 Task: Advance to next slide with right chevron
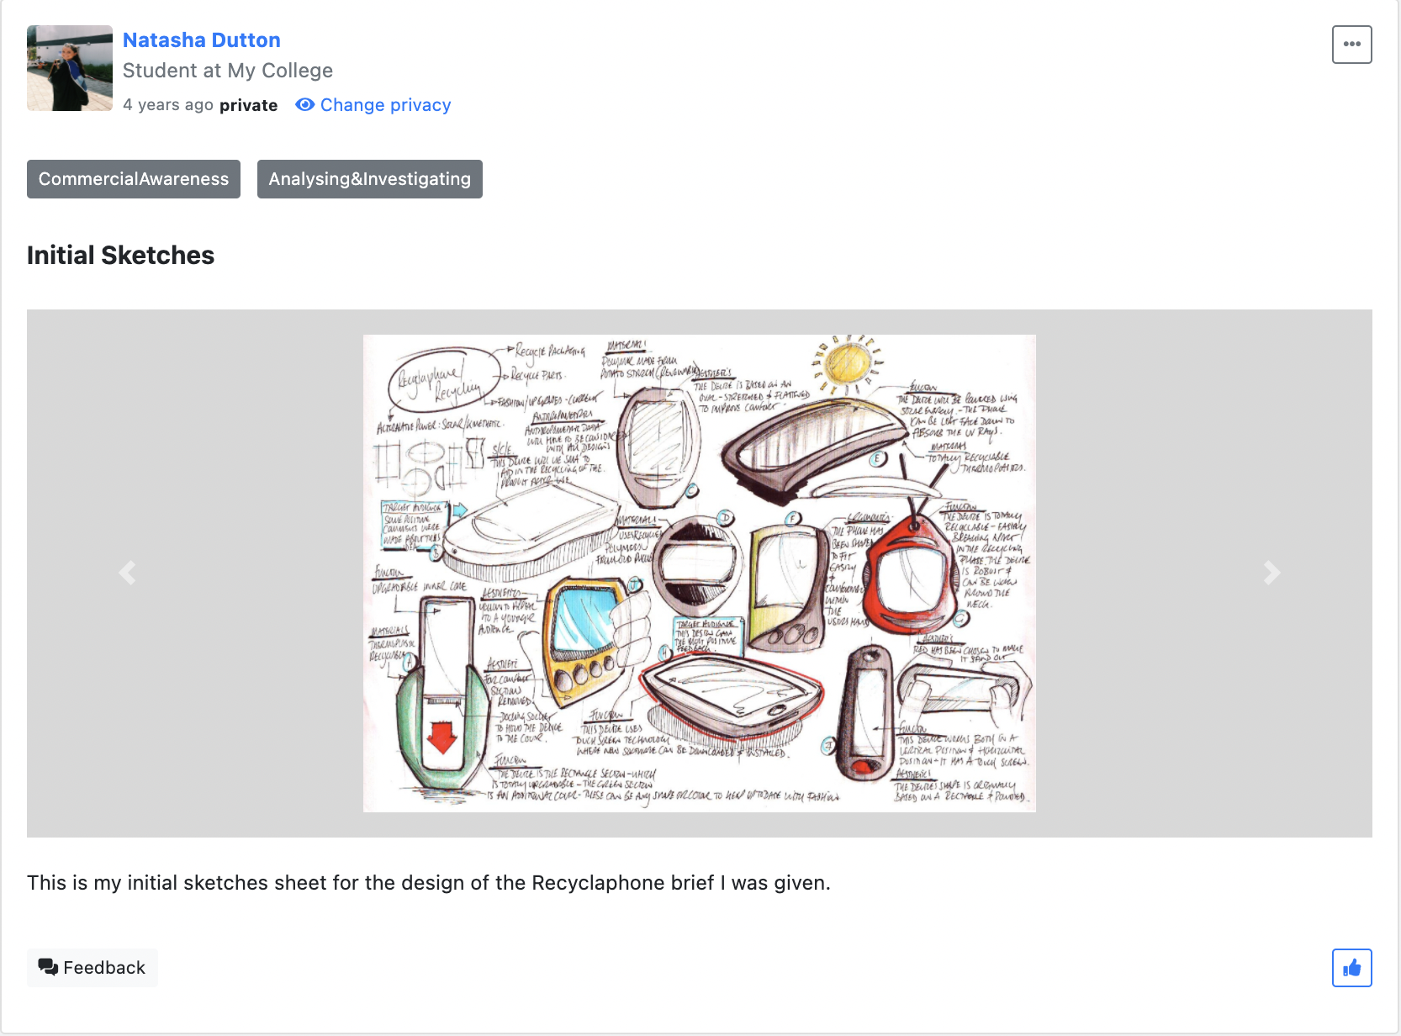(x=1271, y=573)
